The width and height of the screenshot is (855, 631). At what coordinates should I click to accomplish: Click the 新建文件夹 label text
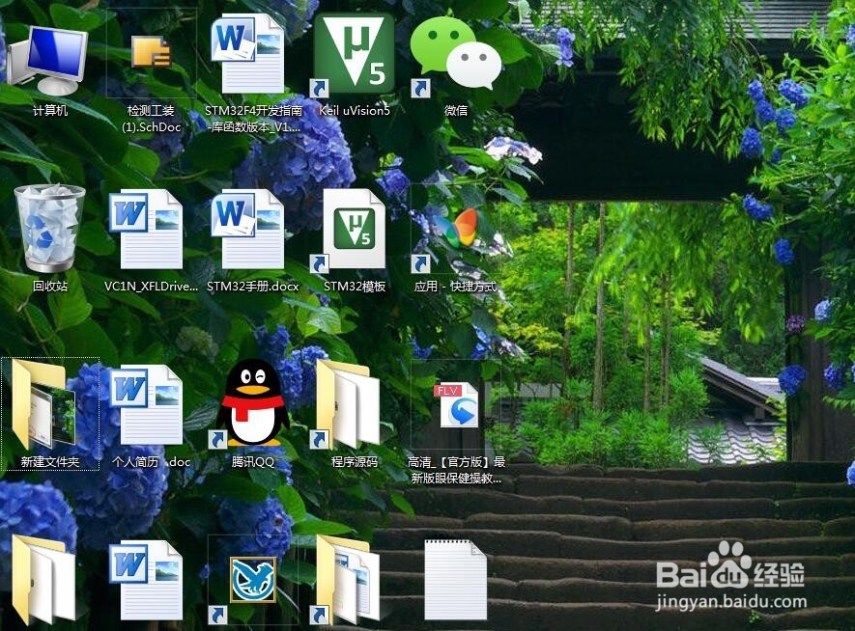[49, 462]
